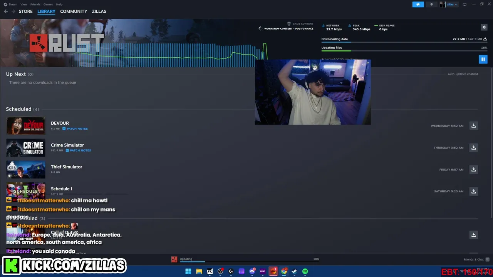Click the Network 23.7 Mbps stat
The image size is (493, 277).
coord(332,27)
